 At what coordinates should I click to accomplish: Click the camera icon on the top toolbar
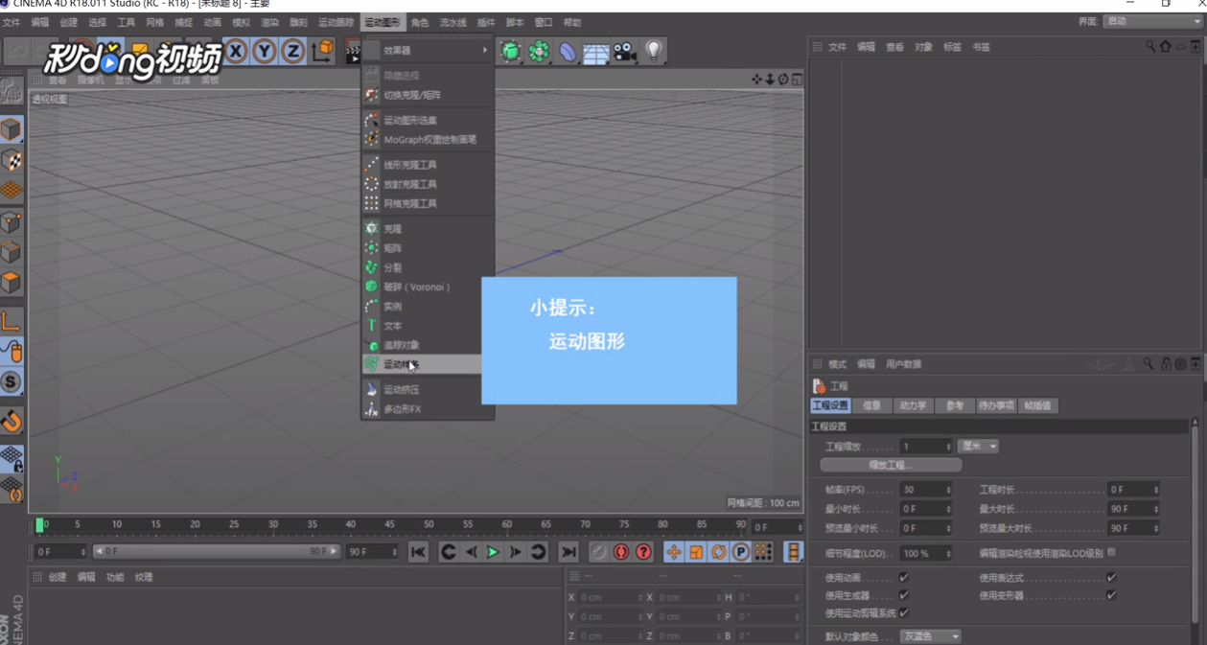tap(624, 53)
